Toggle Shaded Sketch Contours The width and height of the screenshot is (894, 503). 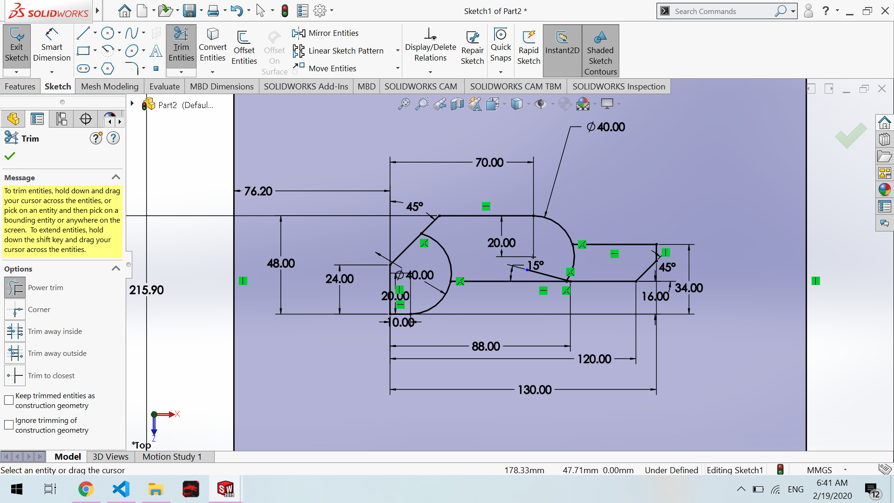coord(600,50)
